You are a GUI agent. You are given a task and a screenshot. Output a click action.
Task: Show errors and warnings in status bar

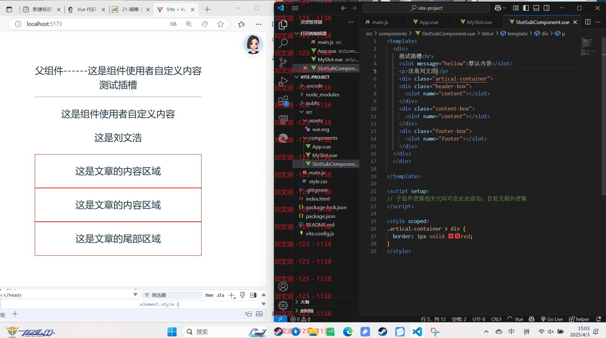pos(300,319)
